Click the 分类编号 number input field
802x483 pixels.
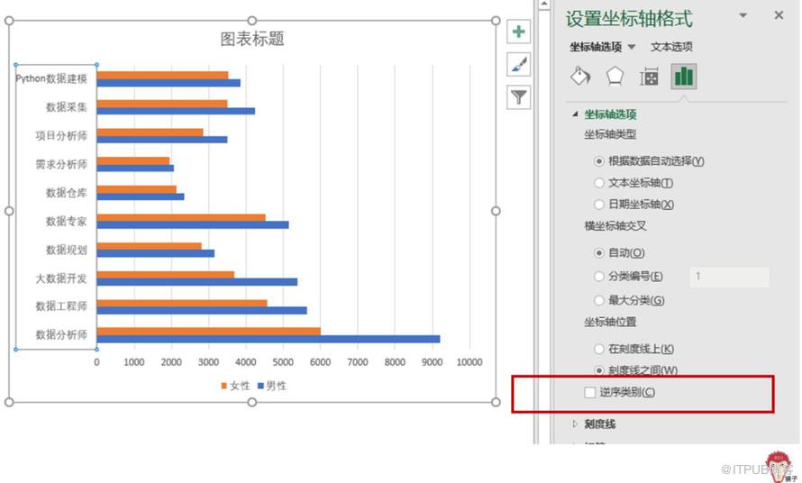tap(729, 277)
